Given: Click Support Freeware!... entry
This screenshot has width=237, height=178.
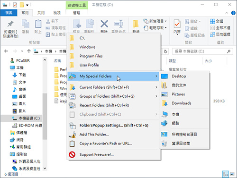Looking at the screenshot, I should 114,154.
